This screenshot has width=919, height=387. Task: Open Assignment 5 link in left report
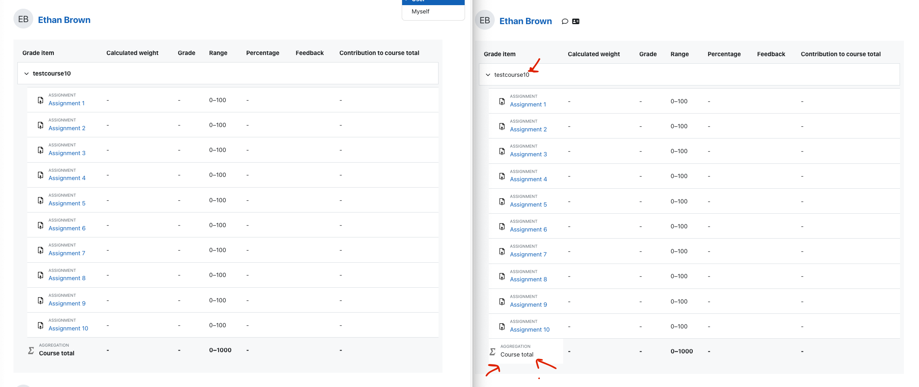point(67,203)
